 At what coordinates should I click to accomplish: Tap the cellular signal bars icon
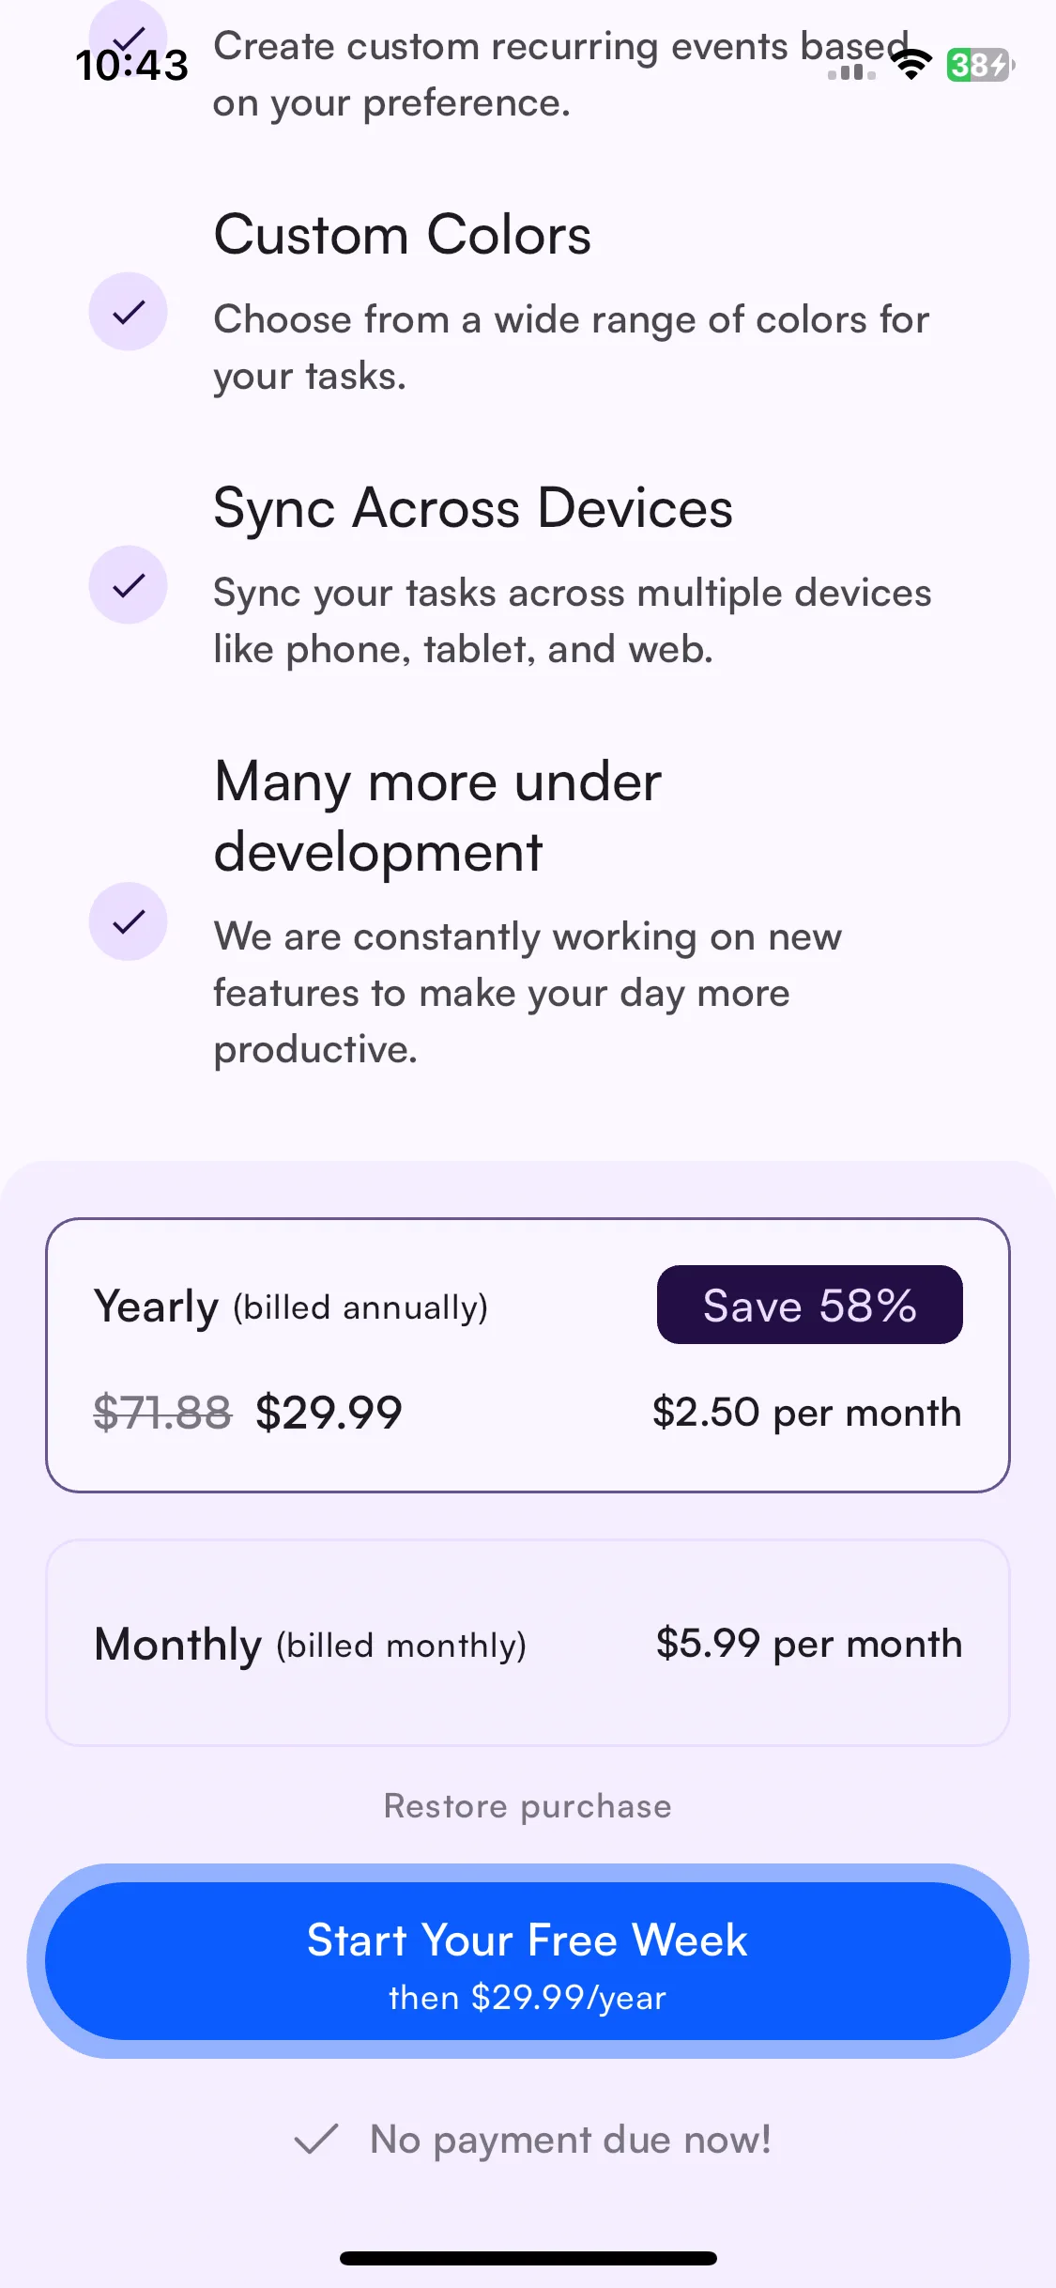pos(851,71)
